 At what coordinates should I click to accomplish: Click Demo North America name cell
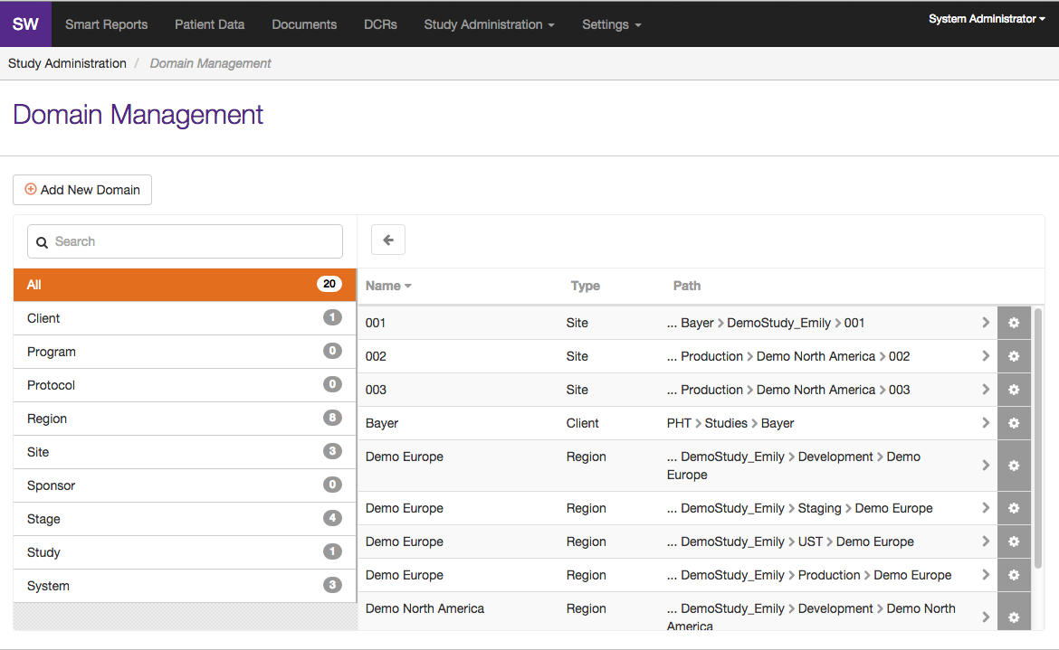(425, 609)
